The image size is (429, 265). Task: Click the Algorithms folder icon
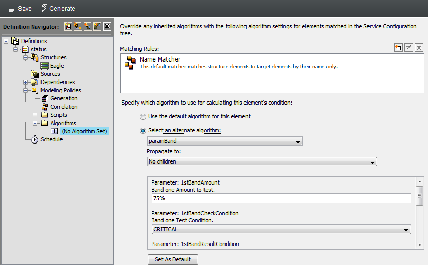click(44, 123)
